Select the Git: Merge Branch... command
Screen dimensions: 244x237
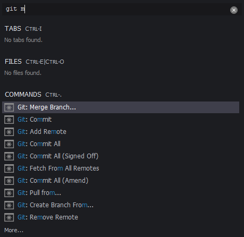(x=121, y=107)
